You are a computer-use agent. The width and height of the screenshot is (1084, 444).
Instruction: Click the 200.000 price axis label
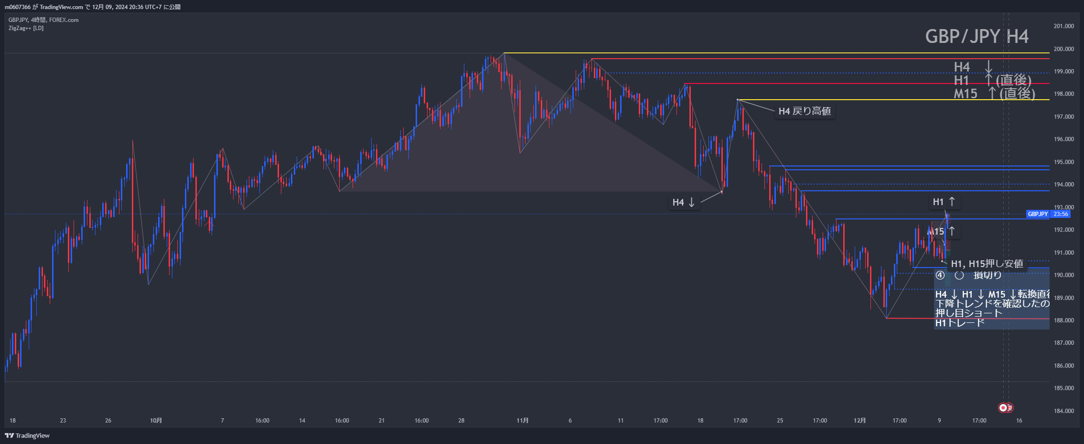pyautogui.click(x=1063, y=49)
